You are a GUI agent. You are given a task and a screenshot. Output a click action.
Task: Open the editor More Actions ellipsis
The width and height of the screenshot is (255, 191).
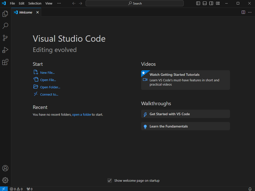250,12
